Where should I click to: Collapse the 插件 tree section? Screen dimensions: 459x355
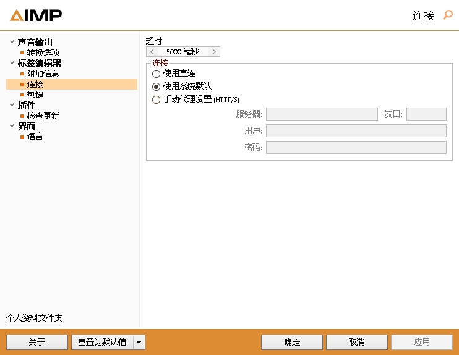12,105
